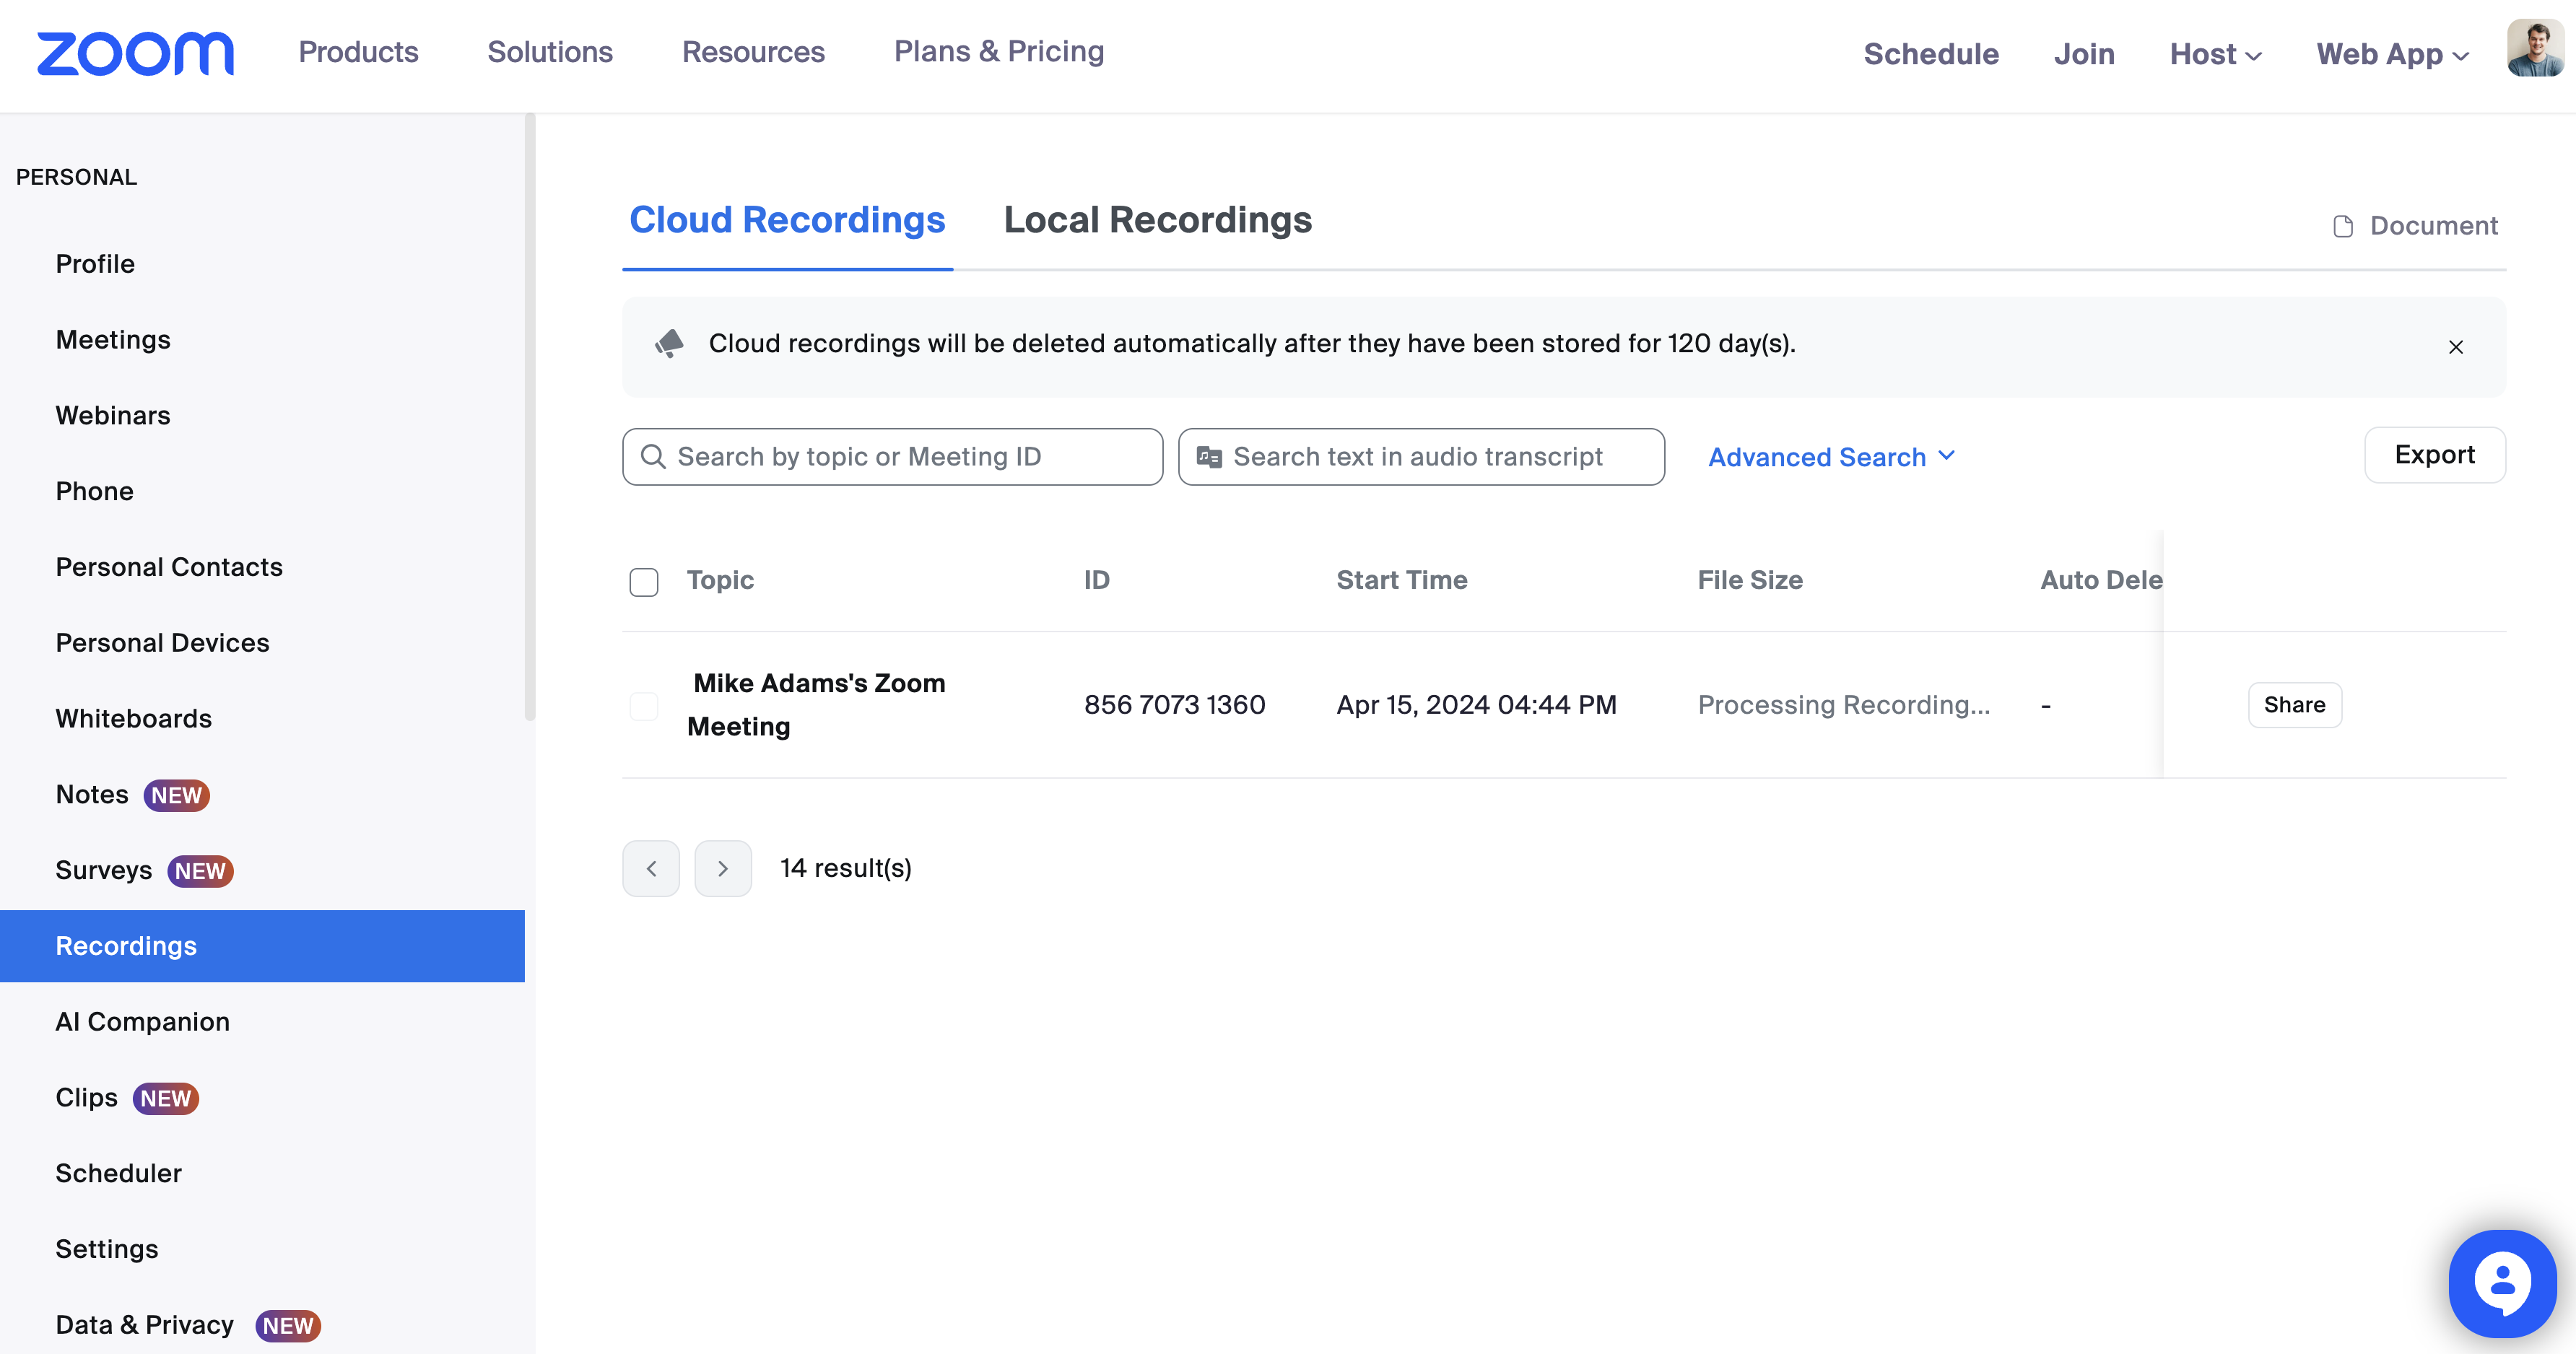Open the Document link

tap(2415, 226)
